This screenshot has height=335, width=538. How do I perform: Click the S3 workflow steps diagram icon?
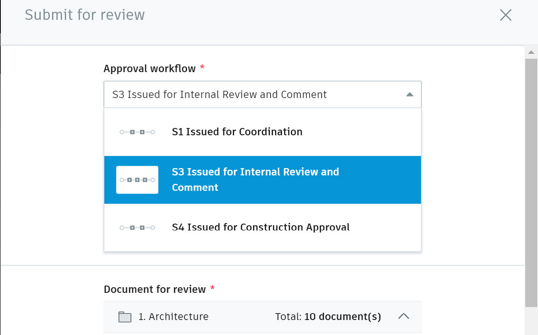coord(137,180)
